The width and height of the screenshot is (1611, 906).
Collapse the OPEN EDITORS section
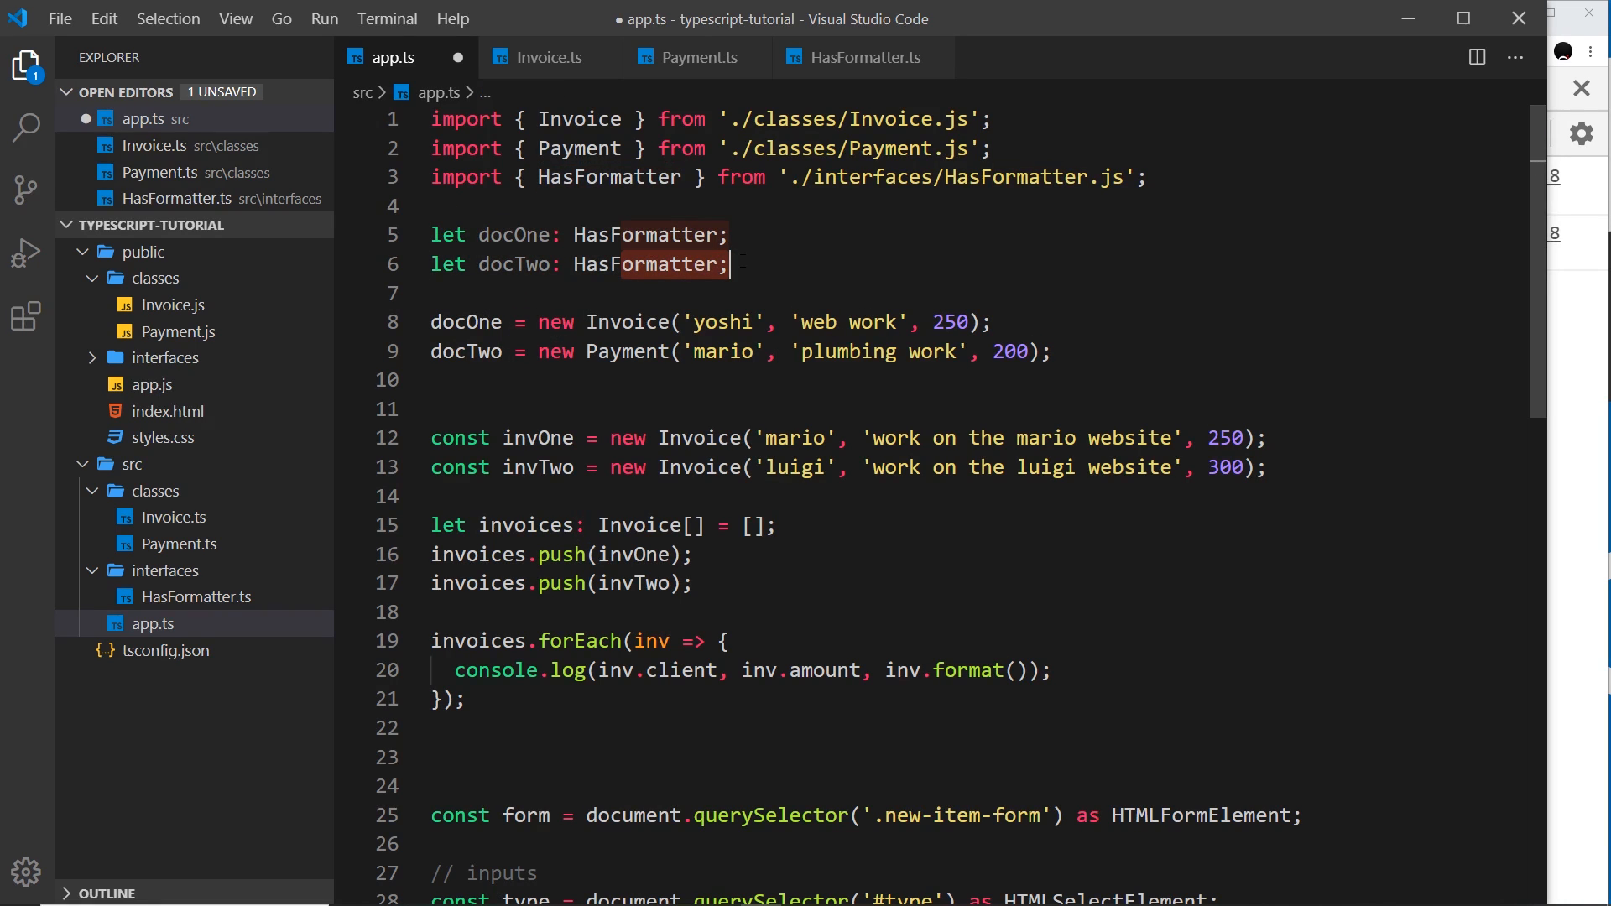(66, 92)
